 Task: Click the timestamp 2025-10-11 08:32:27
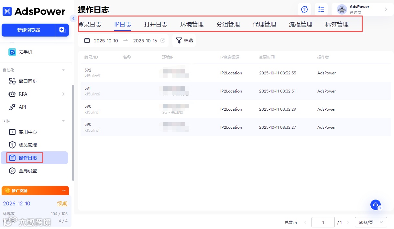278,127
